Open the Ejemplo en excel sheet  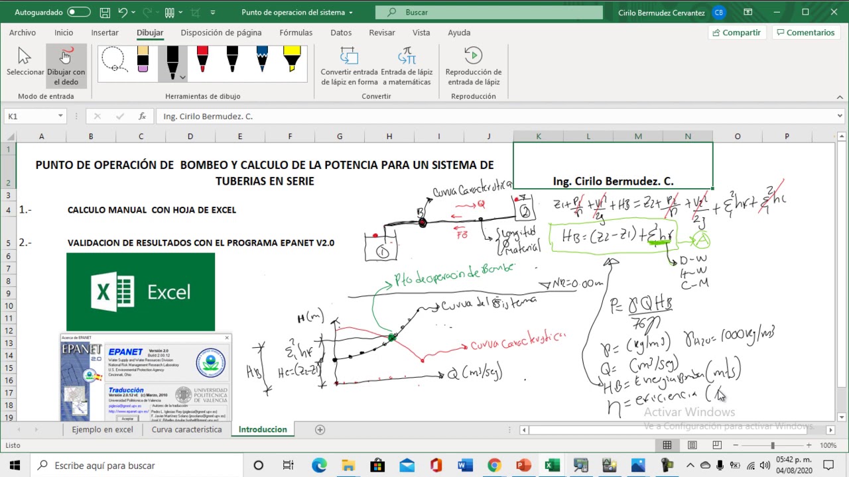[x=102, y=429]
